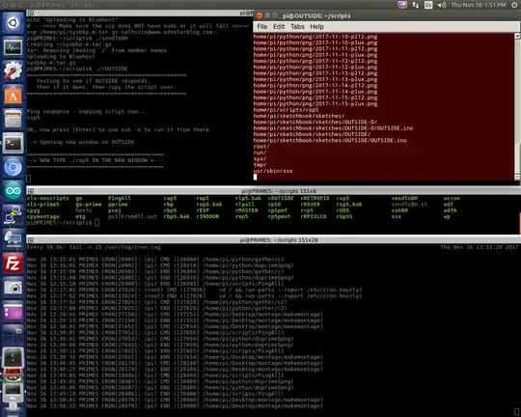The height and width of the screenshot is (417, 521).
Task: Click the sendToBH file name in listing
Action: 404,198
